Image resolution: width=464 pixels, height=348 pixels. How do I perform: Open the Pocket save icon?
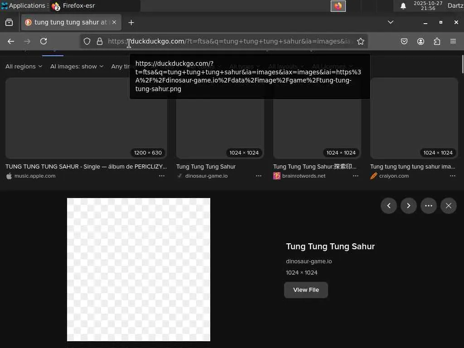pos(404,41)
